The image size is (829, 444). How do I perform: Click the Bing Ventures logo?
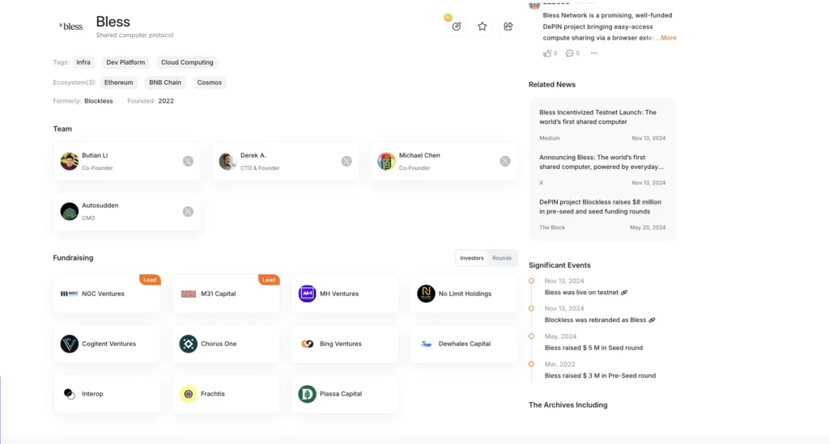point(307,344)
